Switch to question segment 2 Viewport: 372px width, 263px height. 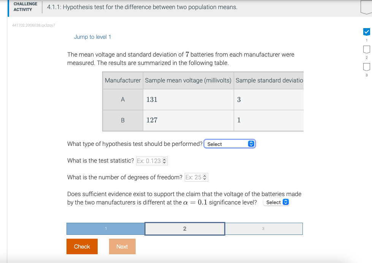185,228
